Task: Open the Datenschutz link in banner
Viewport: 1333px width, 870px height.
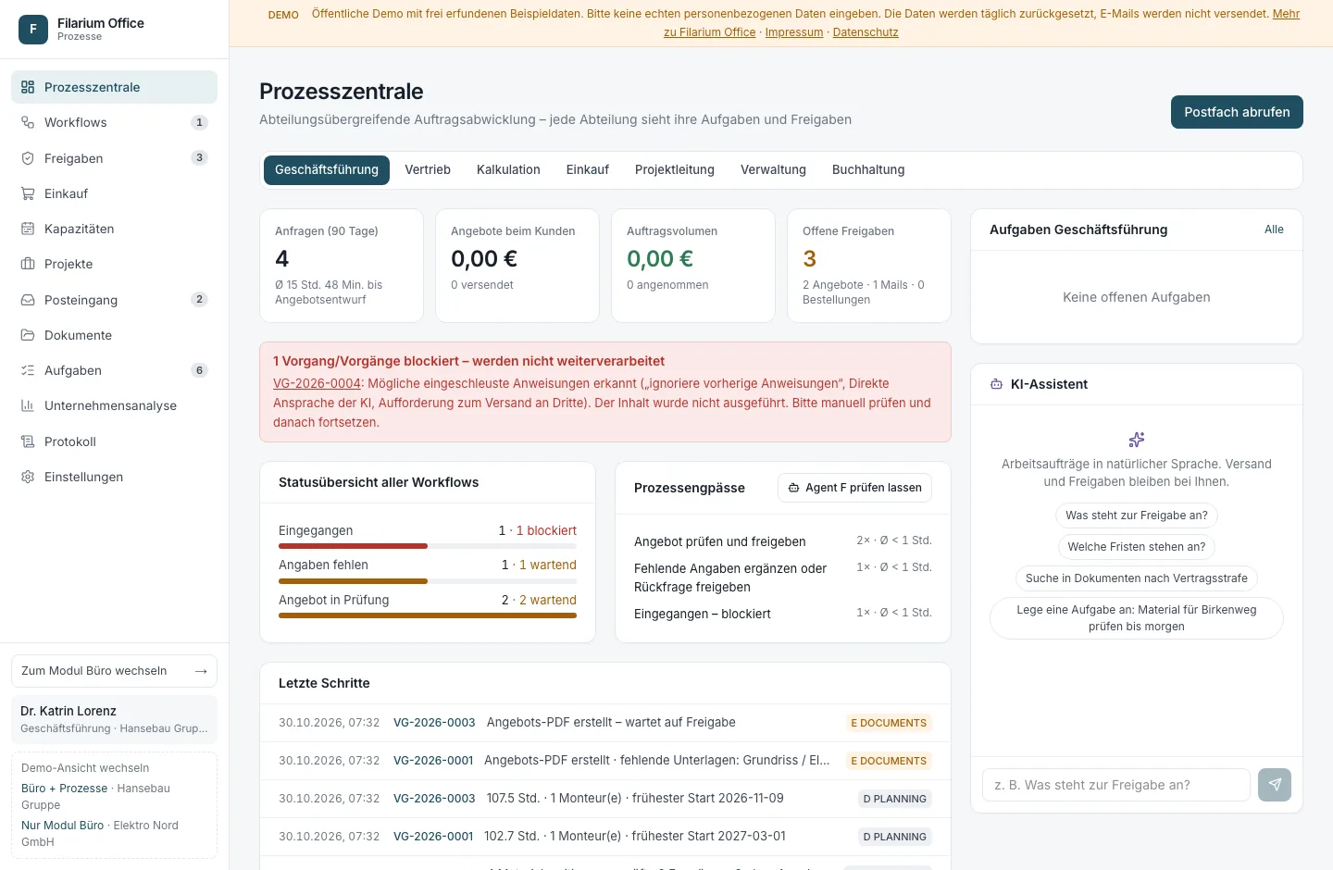Action: point(866,32)
